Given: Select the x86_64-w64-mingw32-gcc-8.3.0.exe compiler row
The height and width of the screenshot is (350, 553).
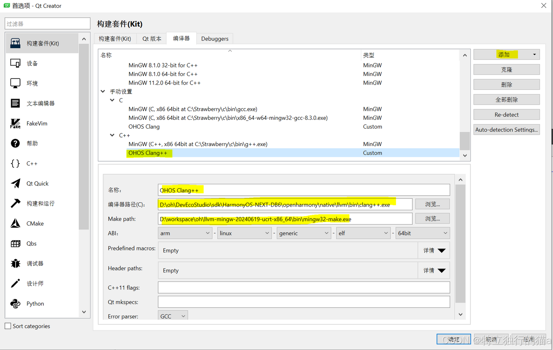Looking at the screenshot, I should (279, 118).
